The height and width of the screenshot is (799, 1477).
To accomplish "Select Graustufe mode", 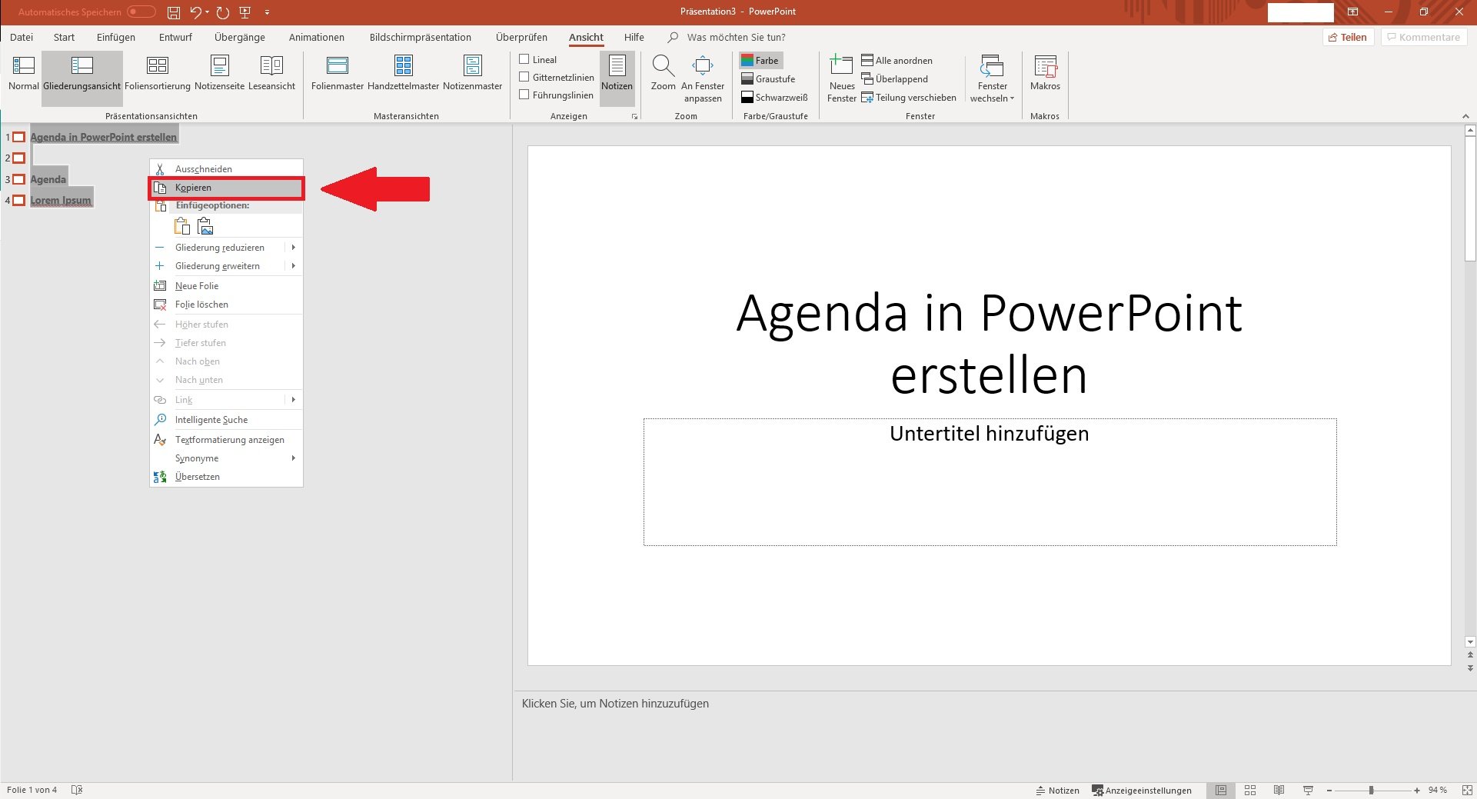I will point(768,78).
